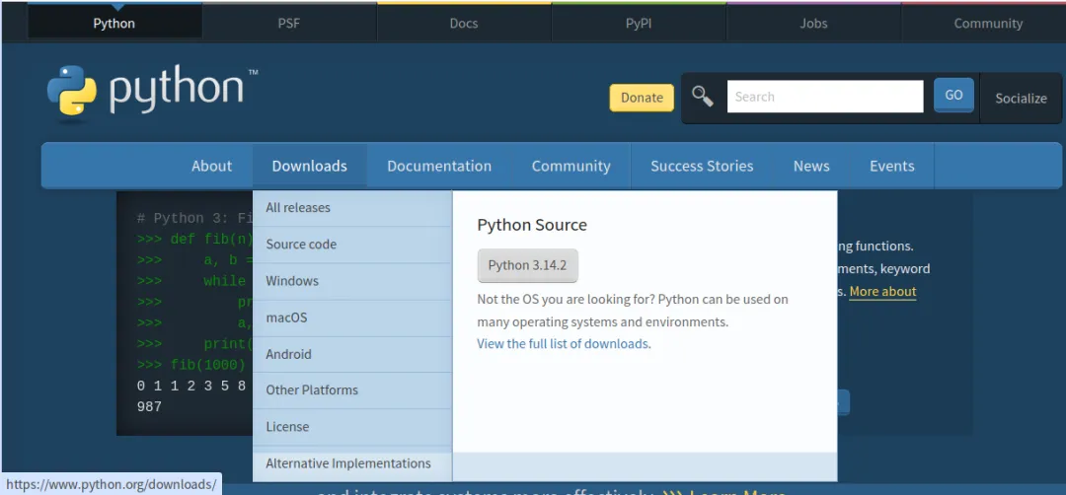Open the Socialize menu
The image size is (1066, 495).
click(x=1021, y=99)
